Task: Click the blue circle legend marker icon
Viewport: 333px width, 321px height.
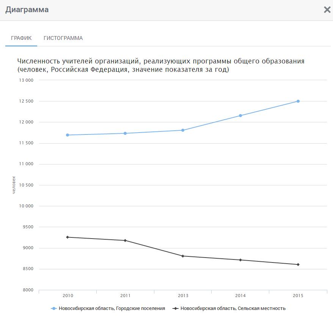Action: pyautogui.click(x=54, y=308)
